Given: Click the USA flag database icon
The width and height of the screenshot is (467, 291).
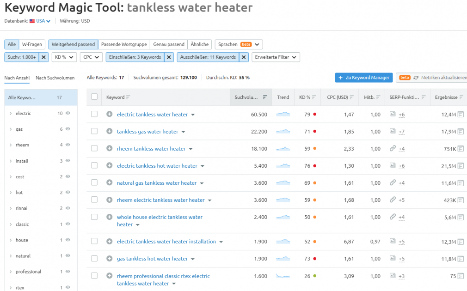Looking at the screenshot, I should pyautogui.click(x=32, y=21).
